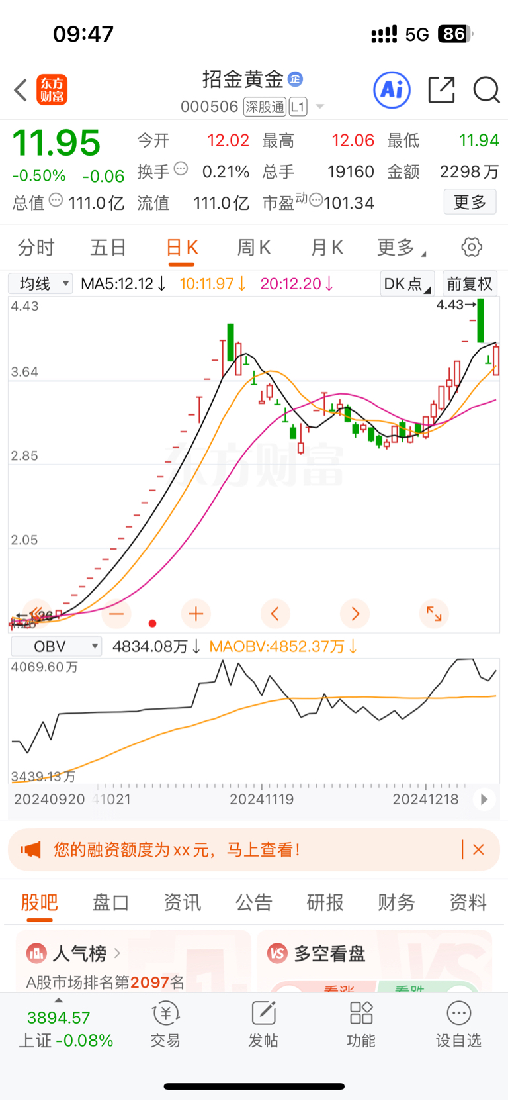This screenshot has width=508, height=1101.
Task: Tap the back arrow at top left
Action: (21, 90)
